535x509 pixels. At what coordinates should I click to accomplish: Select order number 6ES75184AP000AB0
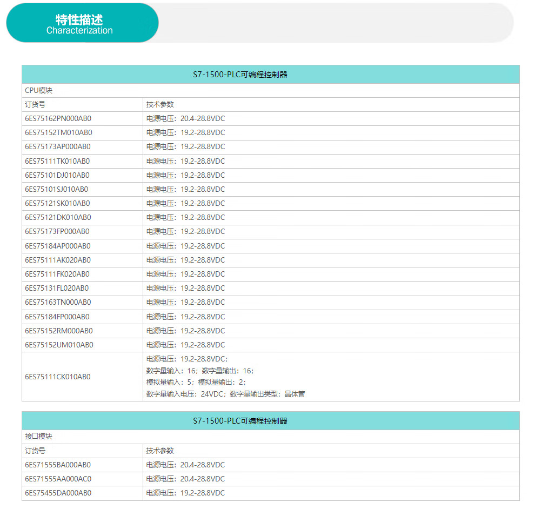pos(58,246)
